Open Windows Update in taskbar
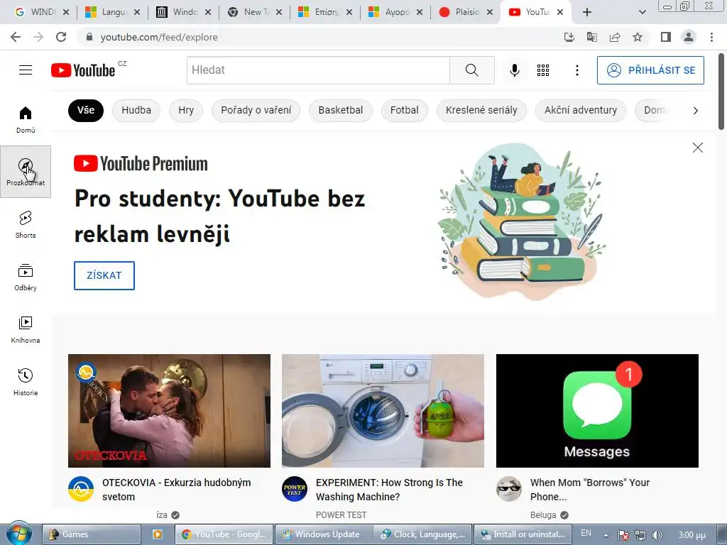Image resolution: width=727 pixels, height=545 pixels. (324, 534)
